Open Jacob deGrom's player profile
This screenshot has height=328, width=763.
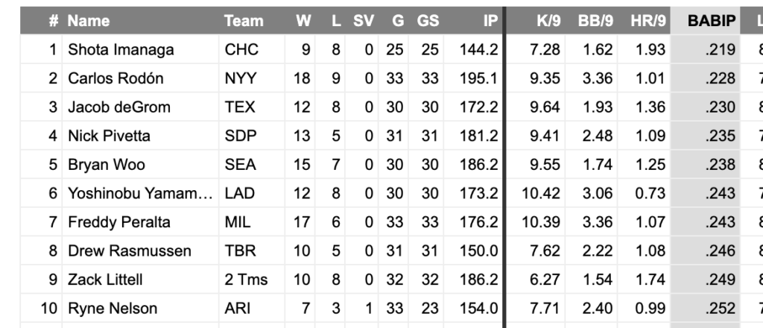point(119,107)
